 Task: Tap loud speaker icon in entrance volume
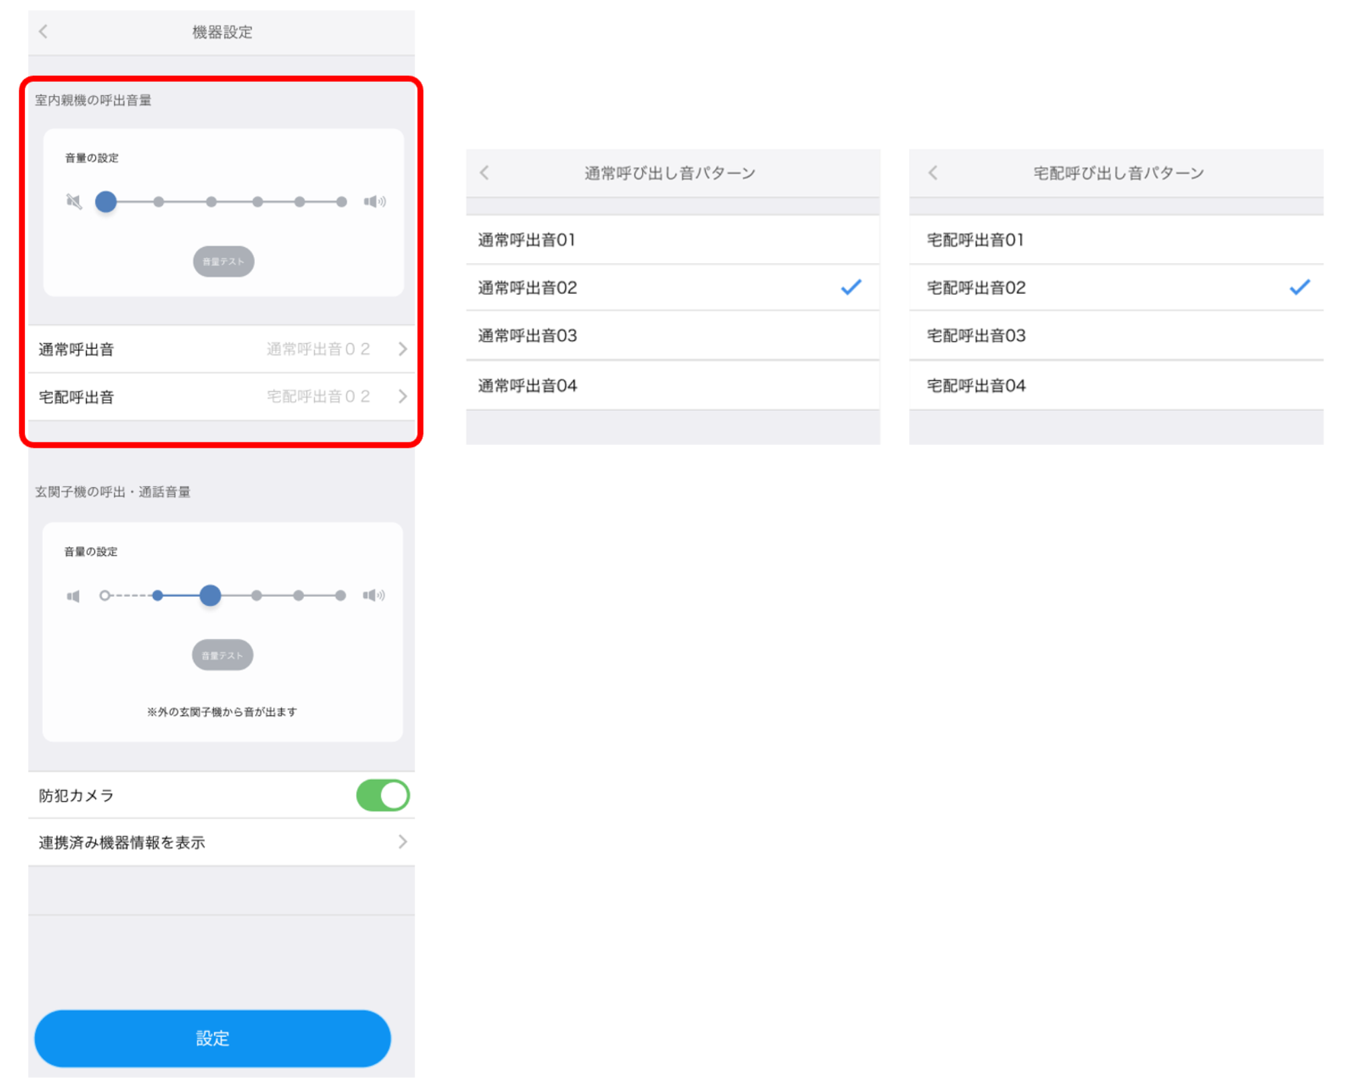coord(374,595)
